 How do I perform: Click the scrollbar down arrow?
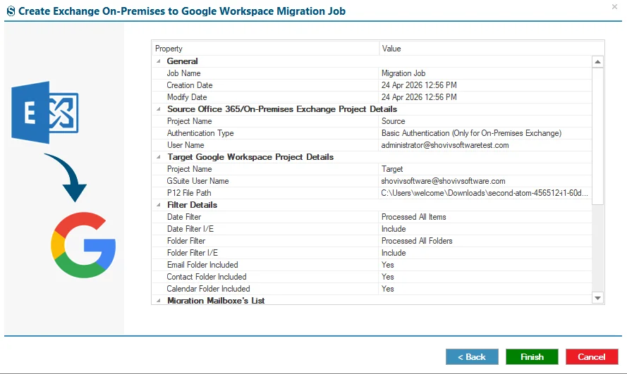click(x=597, y=298)
